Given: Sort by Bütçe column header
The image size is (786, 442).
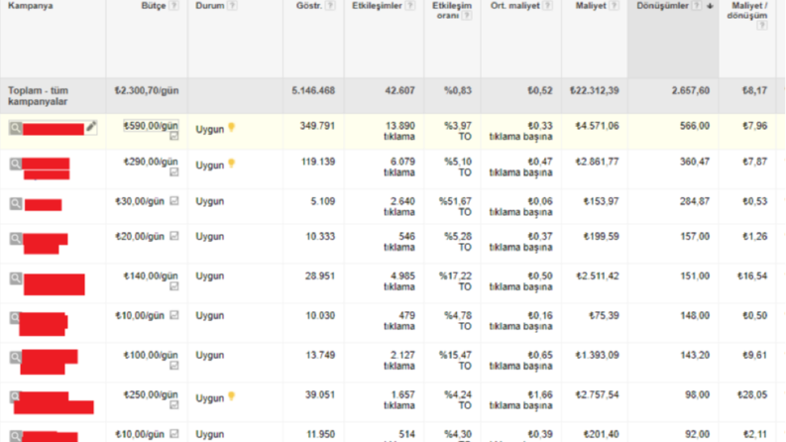Looking at the screenshot, I should [x=154, y=6].
